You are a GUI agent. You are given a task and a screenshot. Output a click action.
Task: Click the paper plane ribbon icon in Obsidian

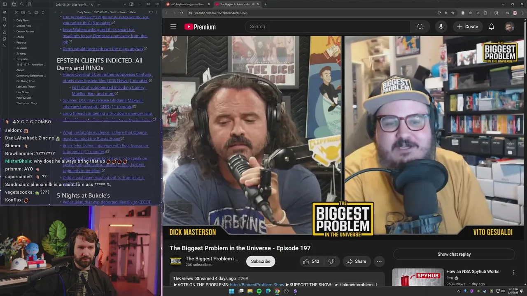5,12
